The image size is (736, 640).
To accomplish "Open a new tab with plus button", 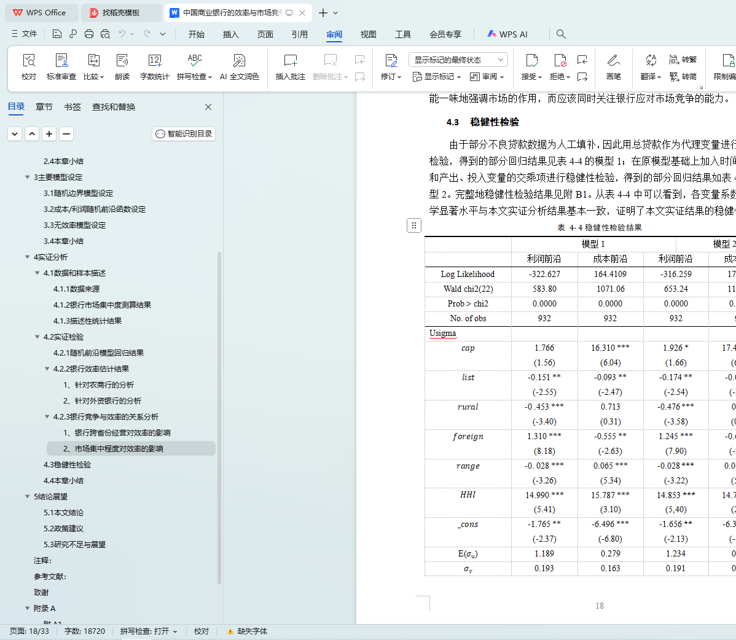I will coord(323,13).
